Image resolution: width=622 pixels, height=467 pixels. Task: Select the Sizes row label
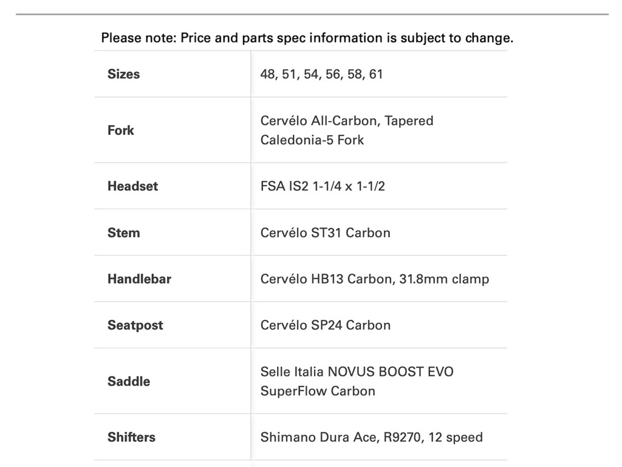pyautogui.click(x=123, y=74)
